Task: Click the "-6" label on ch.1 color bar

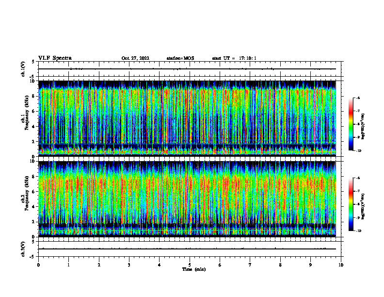Action: pyautogui.click(x=358, y=98)
